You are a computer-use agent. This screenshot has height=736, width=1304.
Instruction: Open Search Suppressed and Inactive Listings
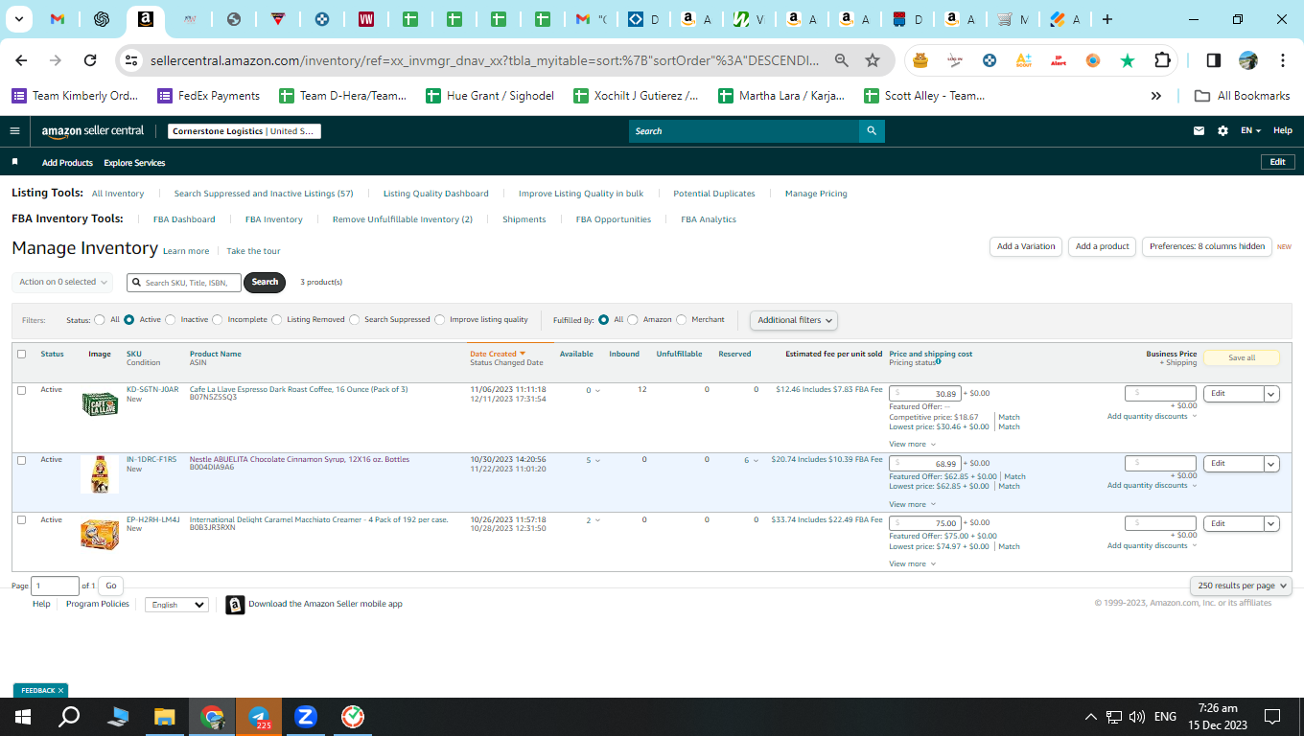tap(264, 194)
